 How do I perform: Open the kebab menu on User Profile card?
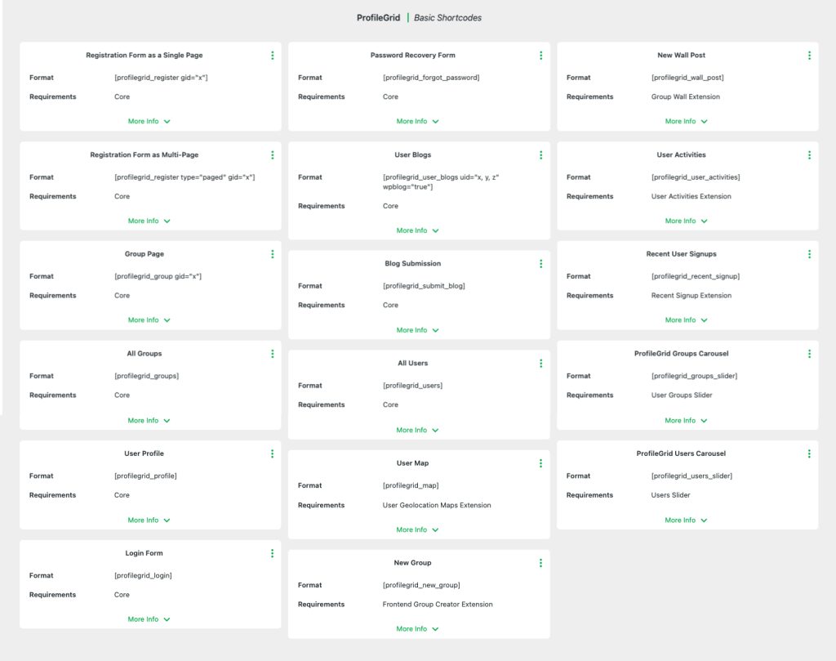[272, 453]
